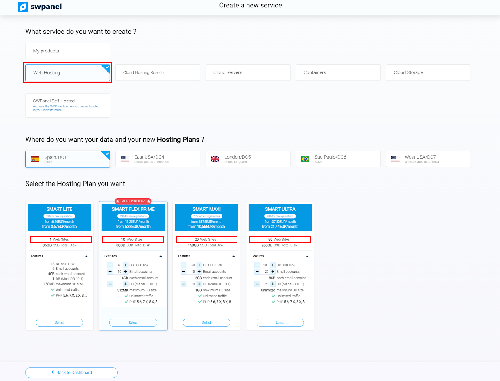Click the Brazil flag for Sao Paulo/DC6

pos(305,159)
